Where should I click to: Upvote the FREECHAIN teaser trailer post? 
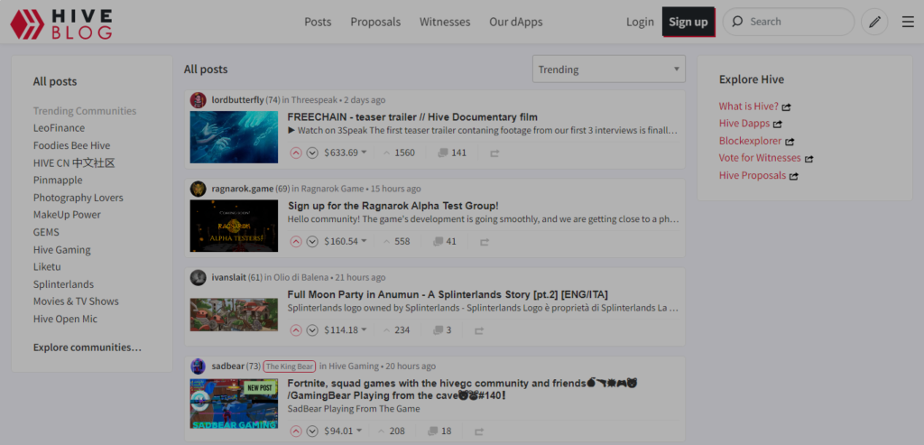pos(296,153)
